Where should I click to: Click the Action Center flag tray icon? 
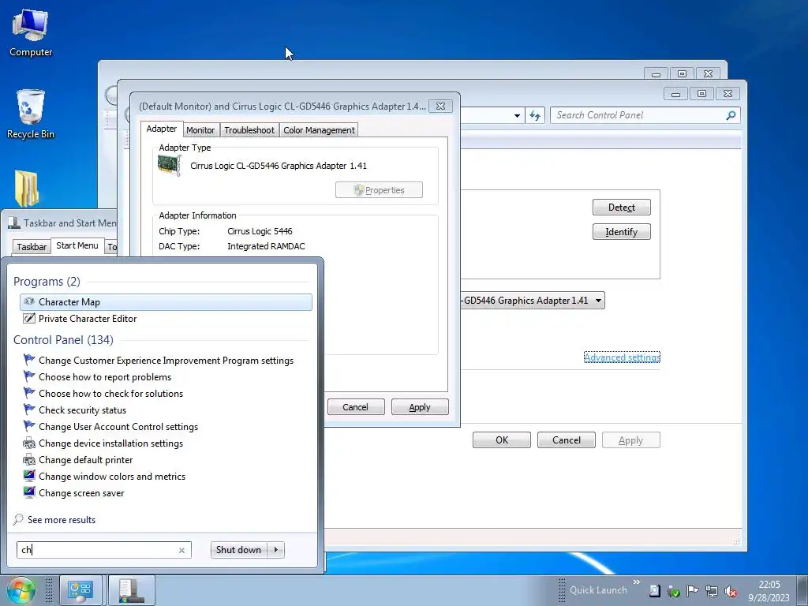pos(693,591)
